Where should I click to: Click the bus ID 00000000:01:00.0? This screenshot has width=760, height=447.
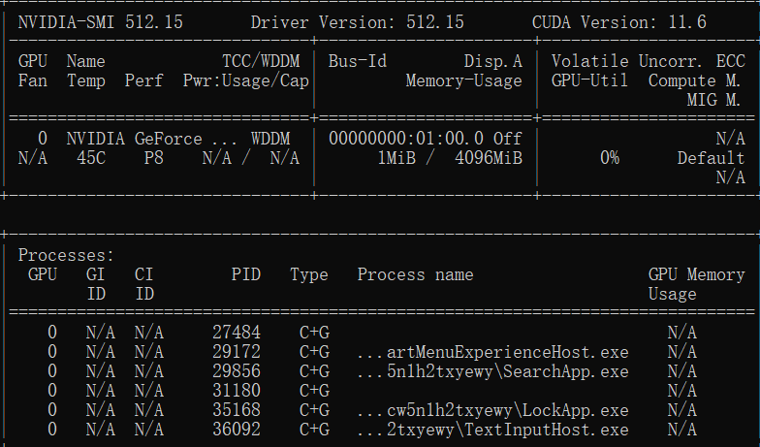coord(405,139)
